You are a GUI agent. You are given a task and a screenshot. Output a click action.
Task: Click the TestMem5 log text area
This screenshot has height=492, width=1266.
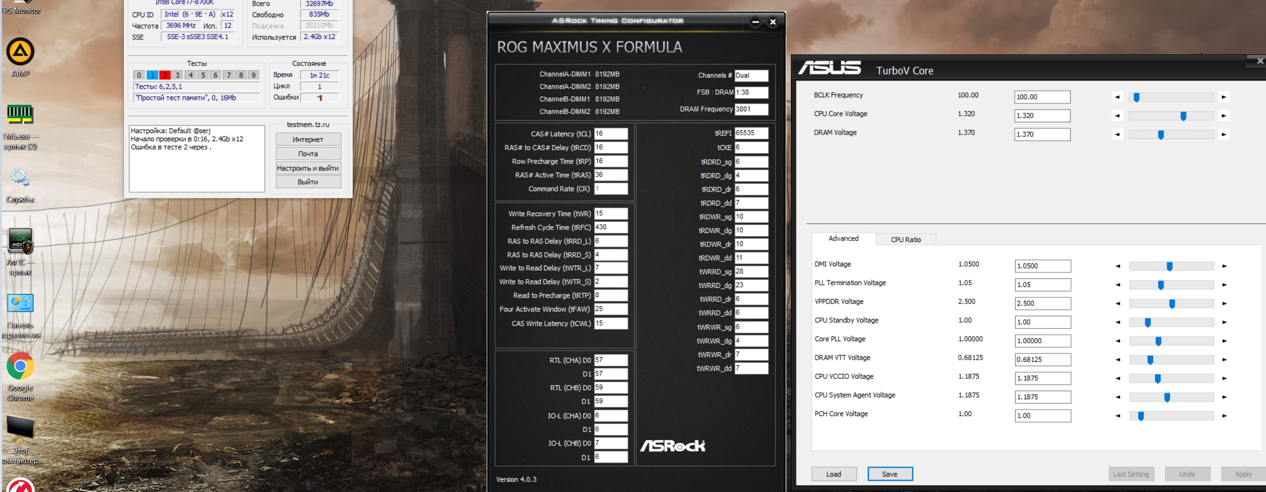pyautogui.click(x=197, y=159)
